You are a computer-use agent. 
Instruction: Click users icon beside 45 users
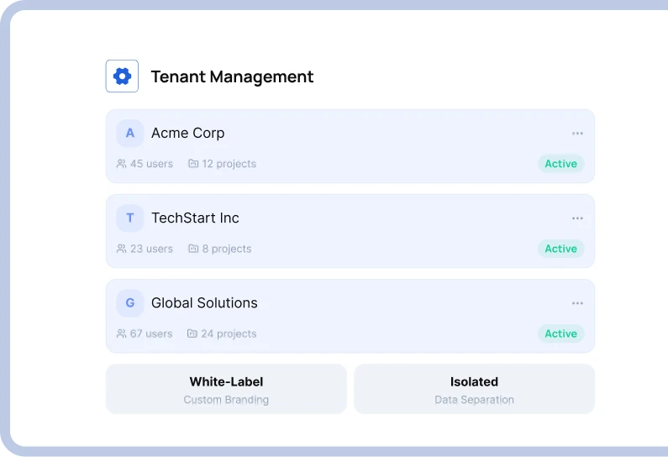coord(121,164)
